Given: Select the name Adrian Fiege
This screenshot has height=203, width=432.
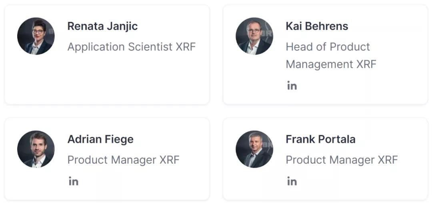Looking at the screenshot, I should click(100, 140).
